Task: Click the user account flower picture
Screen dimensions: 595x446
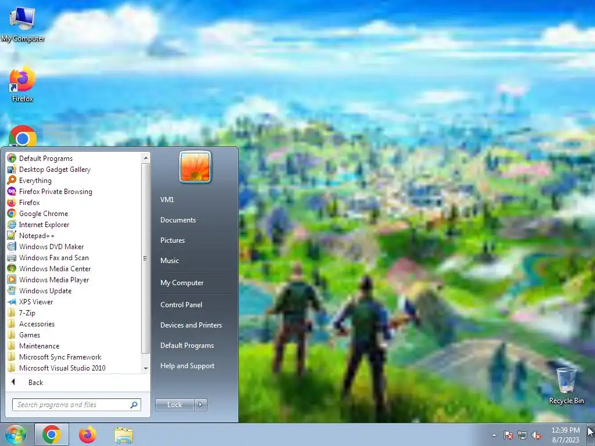Action: click(195, 167)
